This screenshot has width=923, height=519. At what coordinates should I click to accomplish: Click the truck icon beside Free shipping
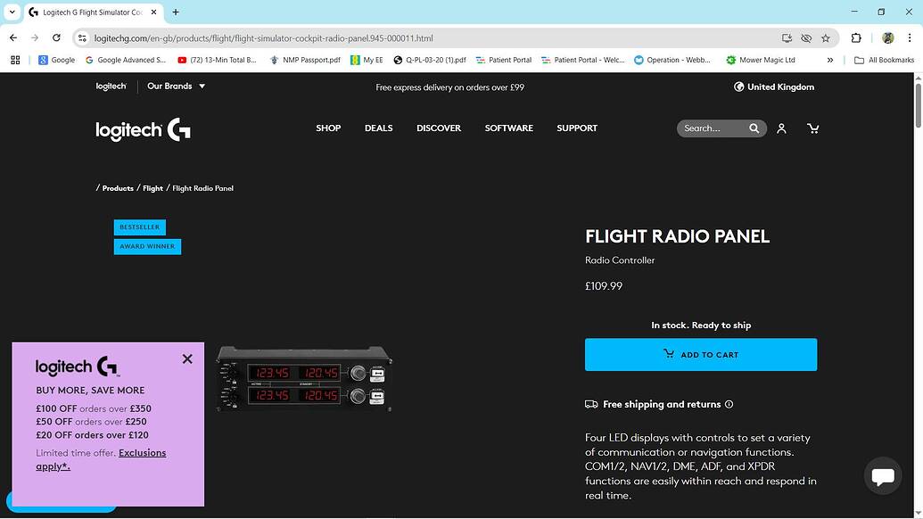[591, 404]
